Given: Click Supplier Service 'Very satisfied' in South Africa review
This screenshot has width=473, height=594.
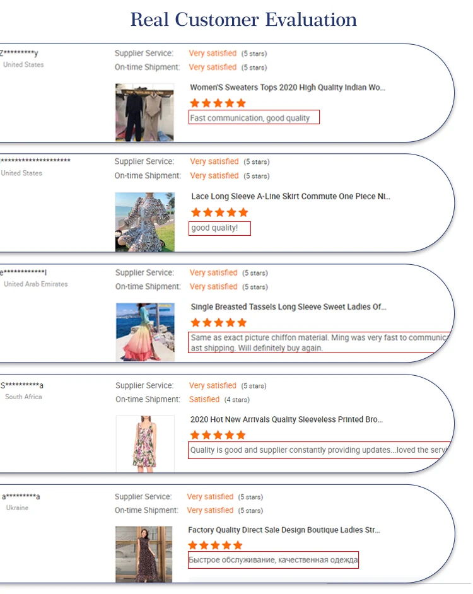Looking at the screenshot, I should 213,386.
